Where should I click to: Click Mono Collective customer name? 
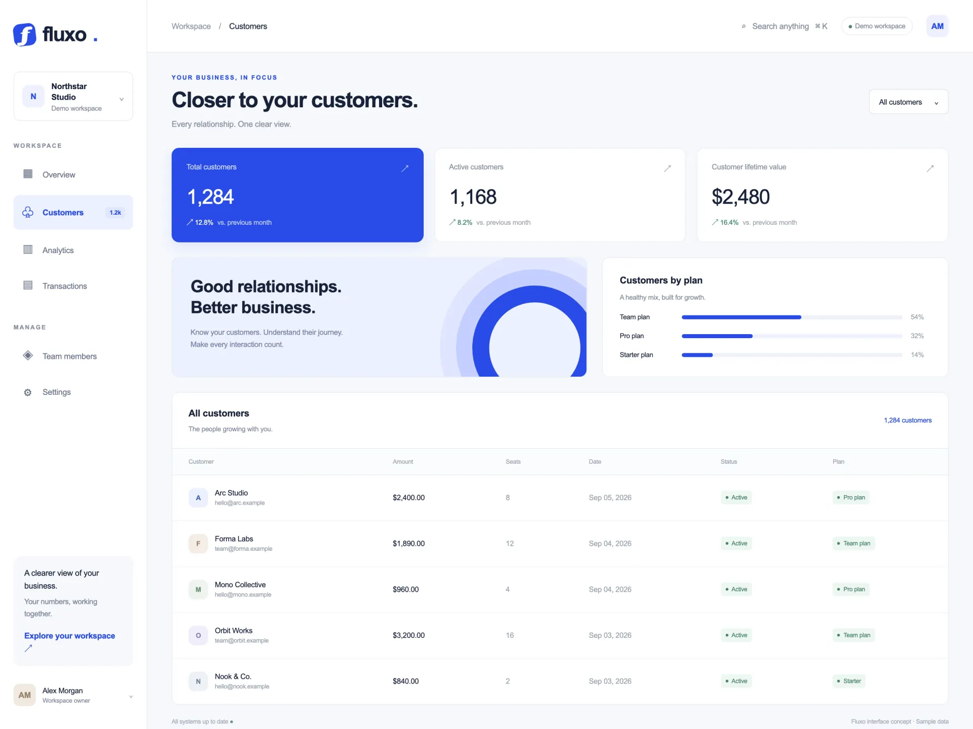click(x=240, y=585)
